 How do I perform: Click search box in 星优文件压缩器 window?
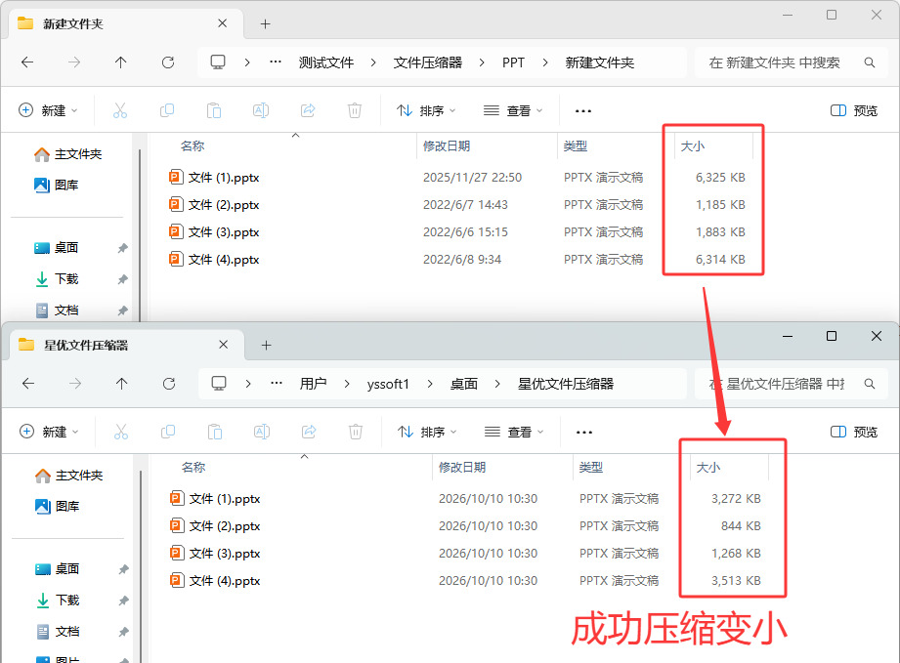792,383
